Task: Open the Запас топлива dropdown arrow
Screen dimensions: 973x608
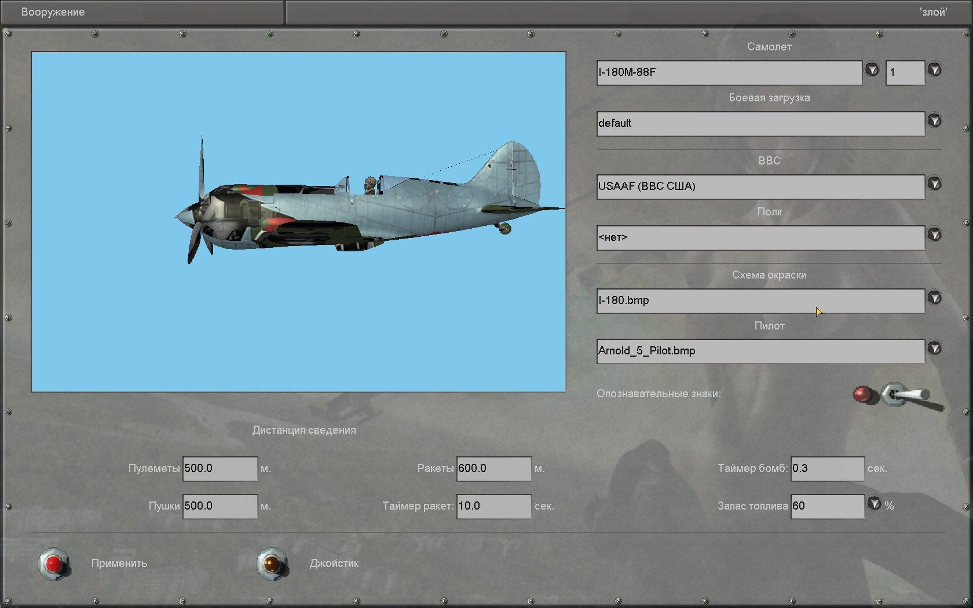Action: [x=874, y=503]
